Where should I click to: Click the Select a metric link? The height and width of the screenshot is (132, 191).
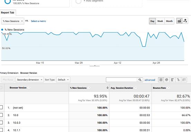coord(38,21)
